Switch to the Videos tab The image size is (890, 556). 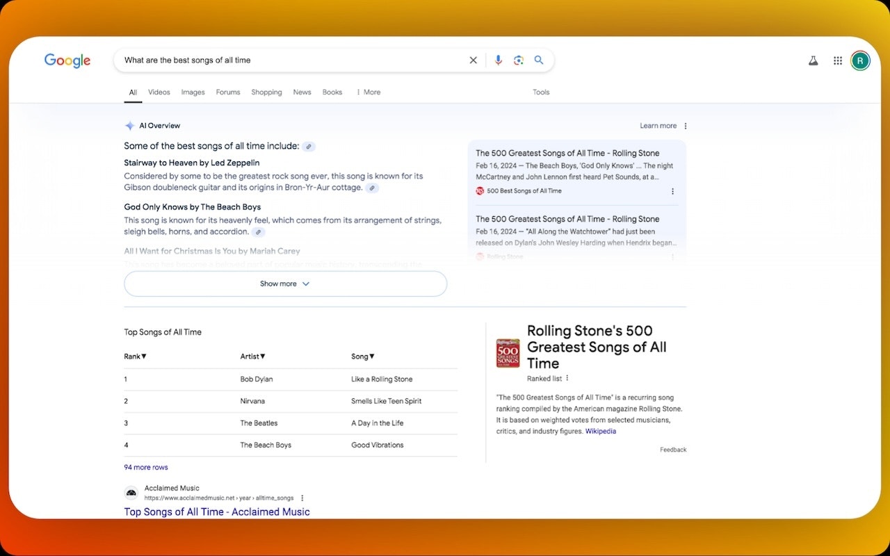[159, 92]
